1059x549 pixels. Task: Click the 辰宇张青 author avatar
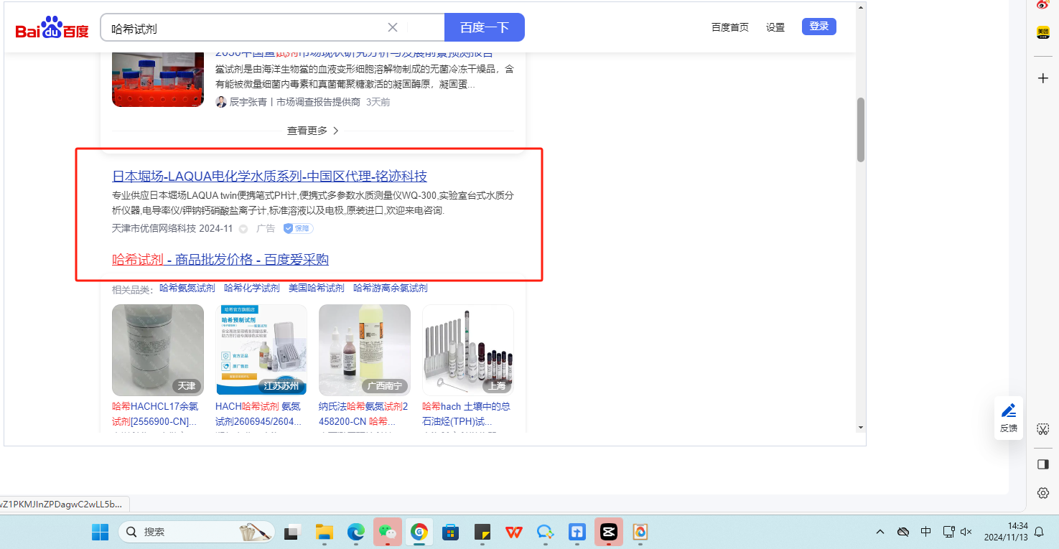[x=221, y=102]
